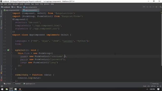162x91 pixels.
Task: Select app breadcrumb folder
Action: 19,7
